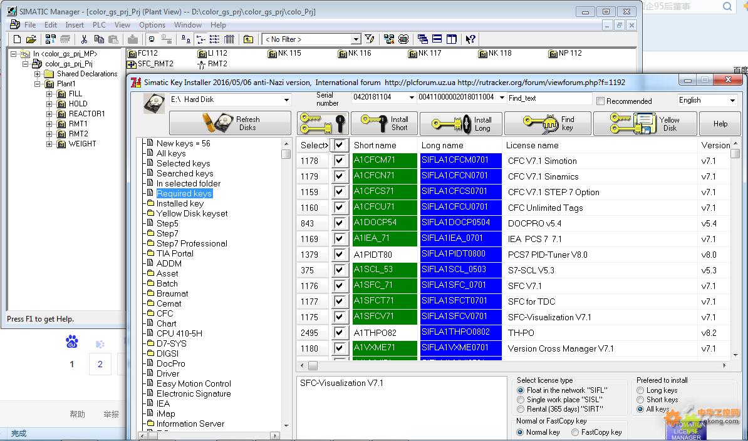
Task: Uncheck the A1CFCM71 row checkbox
Action: tap(339, 161)
